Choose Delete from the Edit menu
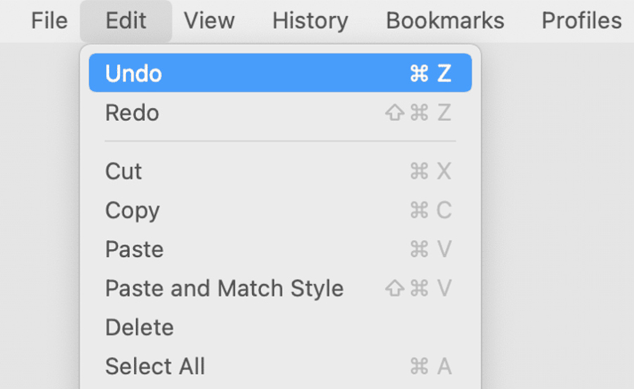 point(280,327)
